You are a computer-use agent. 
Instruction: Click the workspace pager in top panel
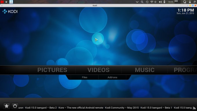[x=178, y=2]
